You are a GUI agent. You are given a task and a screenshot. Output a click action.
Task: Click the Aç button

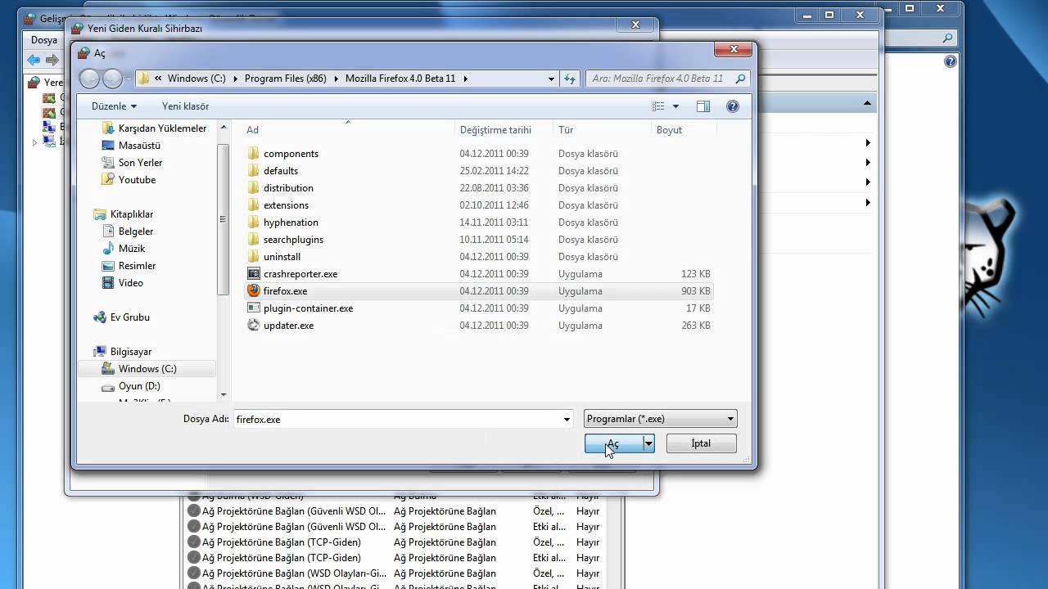614,443
